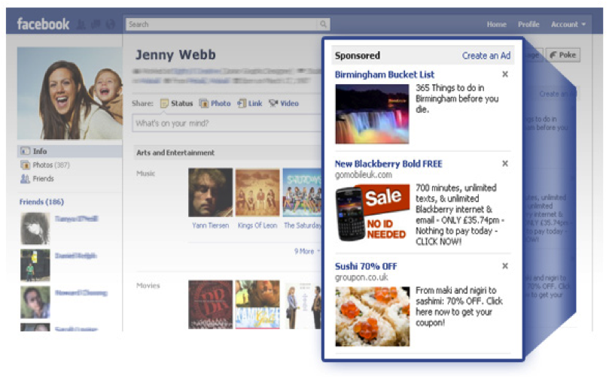Image resolution: width=609 pixels, height=378 pixels.
Task: Open The Saturdays music thumbnail
Action: click(302, 192)
